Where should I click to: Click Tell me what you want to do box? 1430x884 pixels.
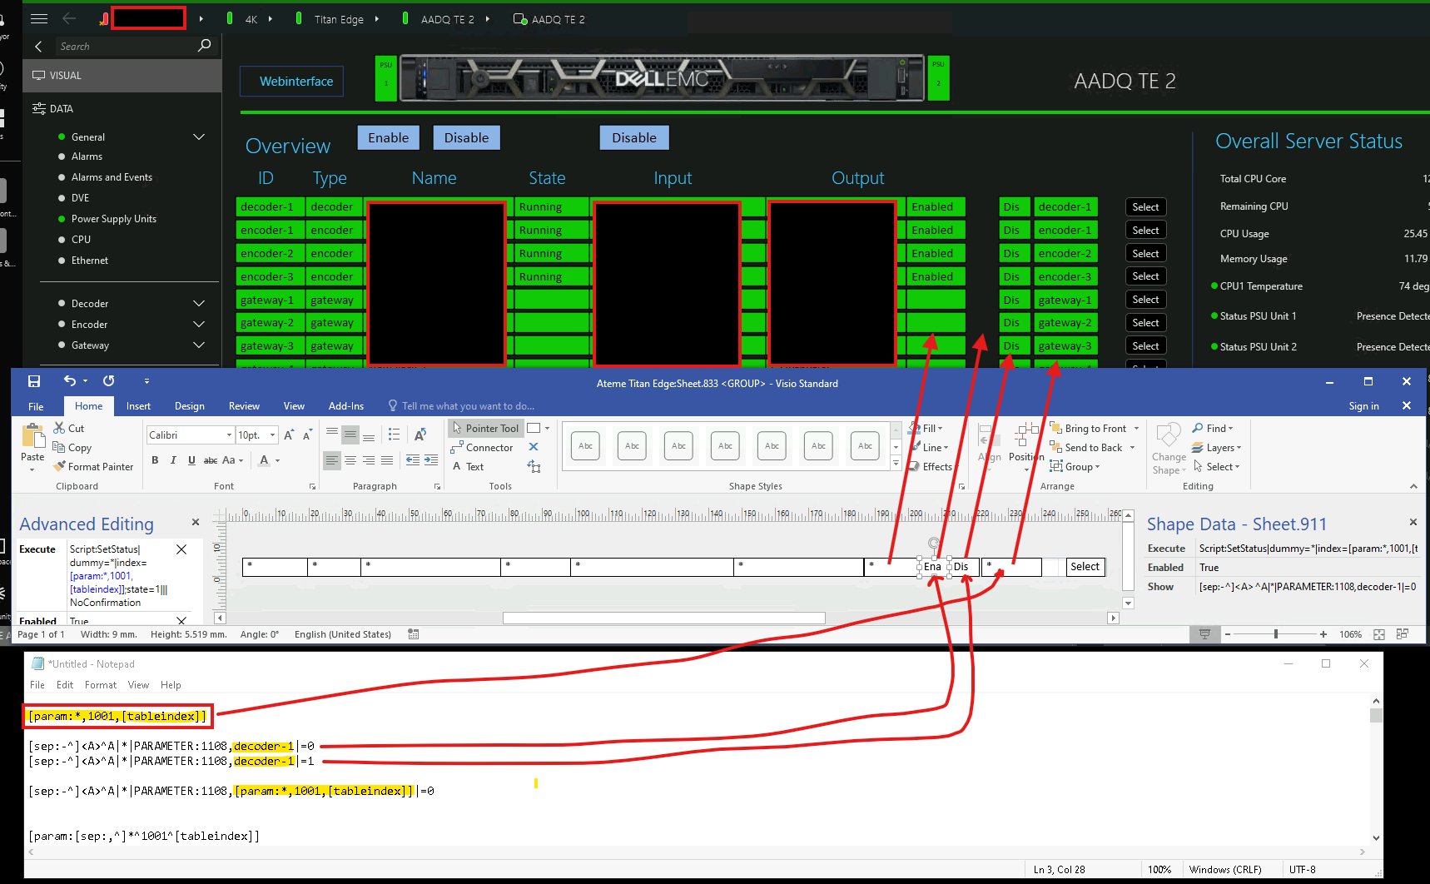(x=461, y=406)
